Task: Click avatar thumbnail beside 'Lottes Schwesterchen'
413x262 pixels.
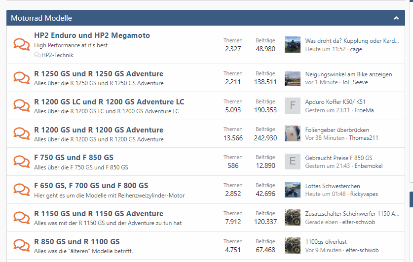Action: click(x=293, y=190)
